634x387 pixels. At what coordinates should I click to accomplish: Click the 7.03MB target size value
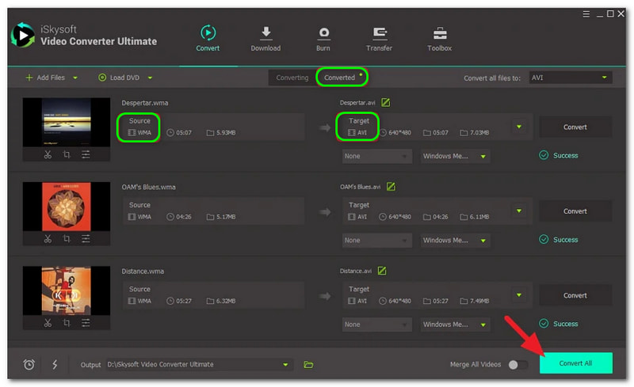coord(479,132)
